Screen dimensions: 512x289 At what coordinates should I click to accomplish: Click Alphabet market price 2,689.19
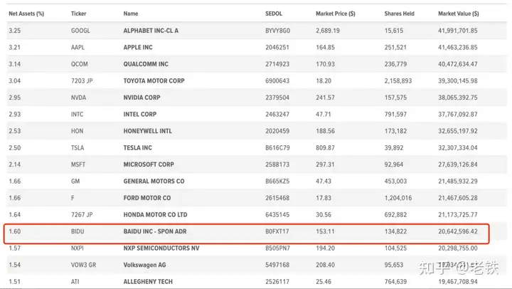[x=328, y=31]
